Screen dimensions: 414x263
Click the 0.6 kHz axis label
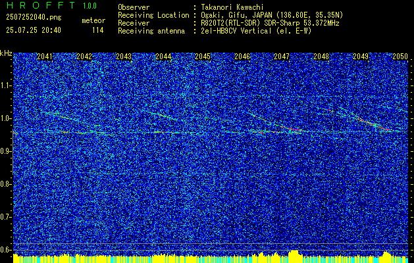click(x=5, y=250)
